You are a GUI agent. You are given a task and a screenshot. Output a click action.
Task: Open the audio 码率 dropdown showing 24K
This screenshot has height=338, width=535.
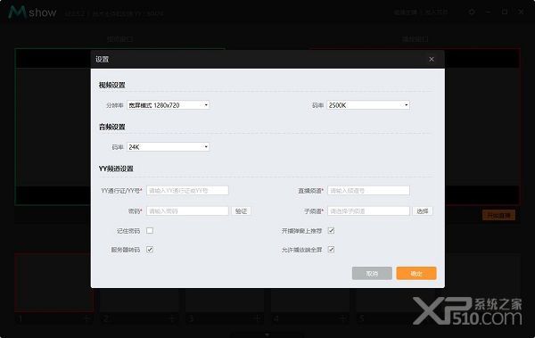coord(169,147)
